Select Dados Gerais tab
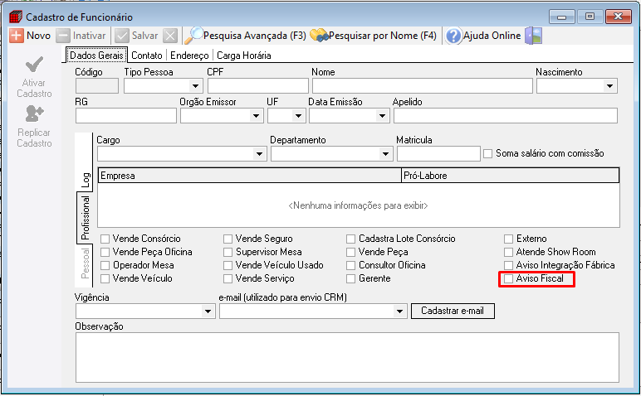The image size is (641, 396). (96, 55)
